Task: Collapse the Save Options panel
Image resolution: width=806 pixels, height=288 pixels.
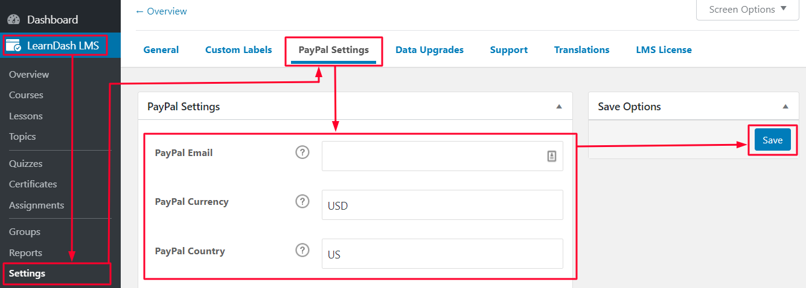Action: tap(785, 107)
